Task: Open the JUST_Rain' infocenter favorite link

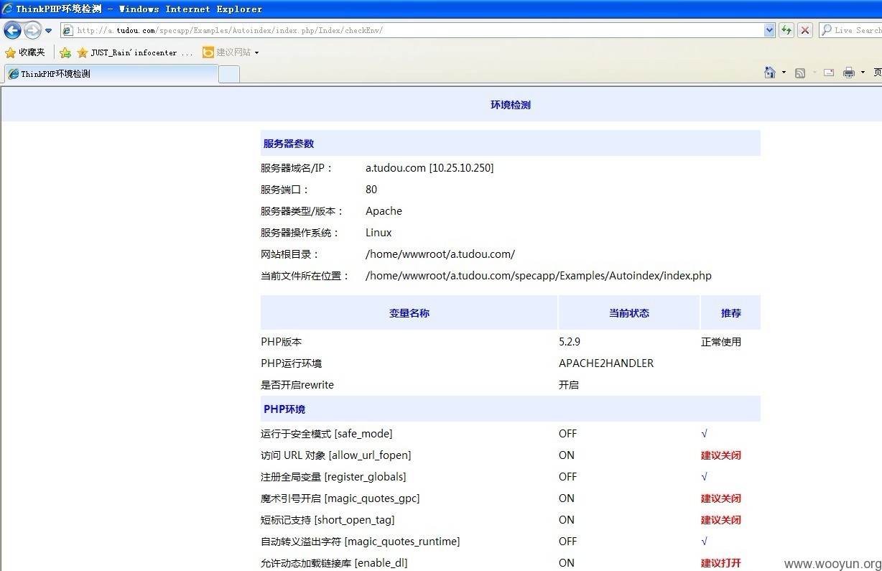Action: pos(135,52)
